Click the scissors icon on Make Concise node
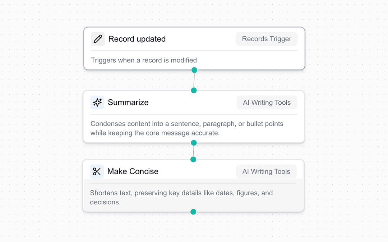The image size is (388, 242). 96,171
